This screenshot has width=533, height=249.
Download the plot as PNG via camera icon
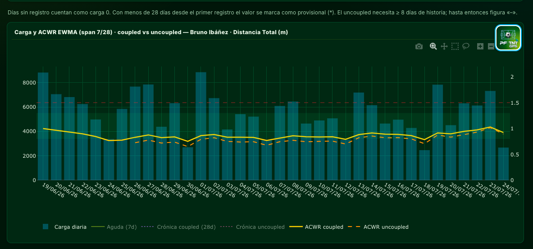click(419, 46)
